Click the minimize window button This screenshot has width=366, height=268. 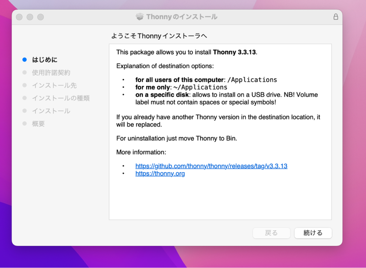(30, 17)
